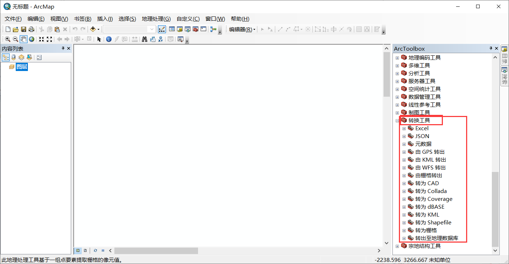The height and width of the screenshot is (264, 509).
Task: Switch contents to List By Source
Action: click(14, 57)
